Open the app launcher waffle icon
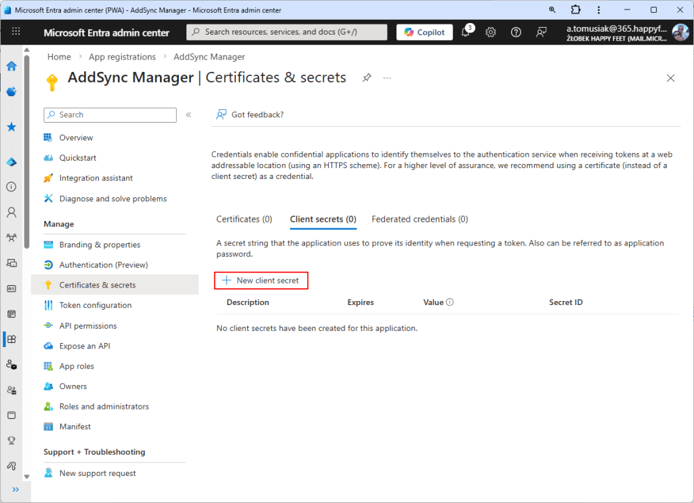This screenshot has height=503, width=694. coord(16,32)
